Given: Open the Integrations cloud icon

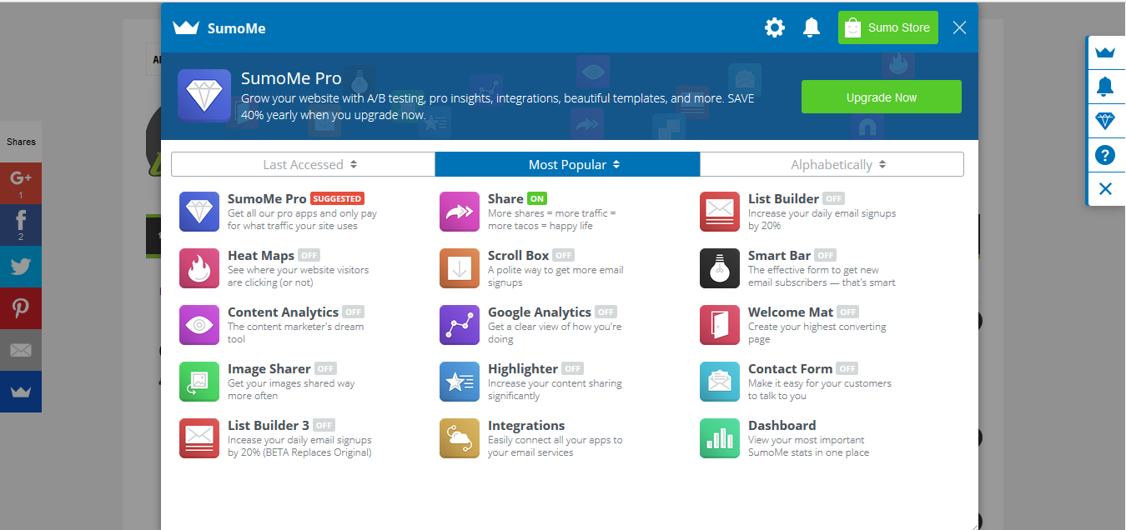Looking at the screenshot, I should click(460, 438).
